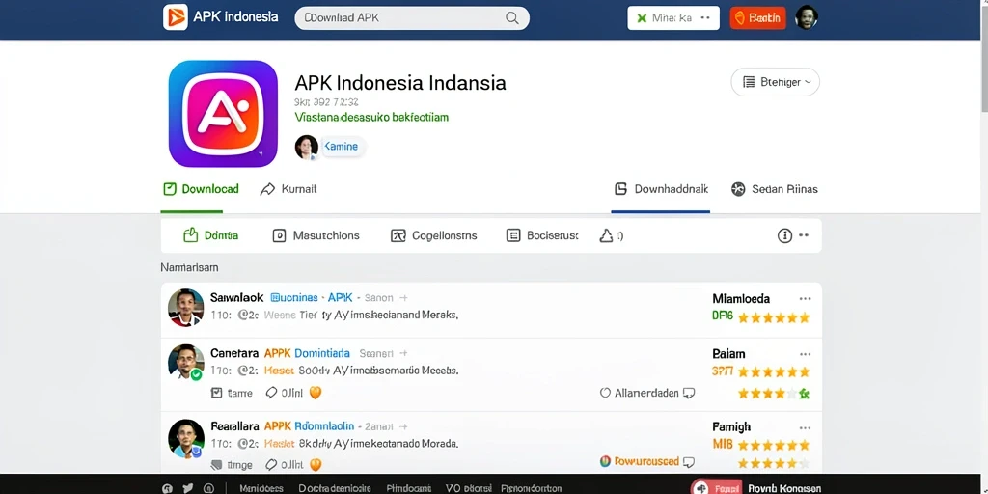Open the APPK Rdoninlaolin link
988x494 pixels.
click(x=309, y=426)
